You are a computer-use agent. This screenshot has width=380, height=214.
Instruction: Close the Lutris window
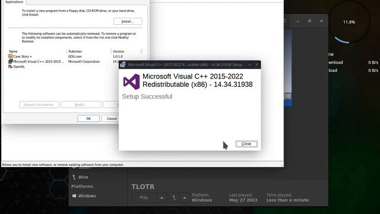pos(321,21)
